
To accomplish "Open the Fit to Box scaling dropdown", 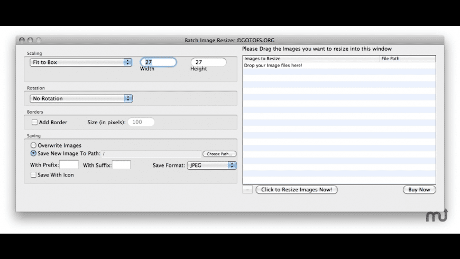I will (81, 62).
